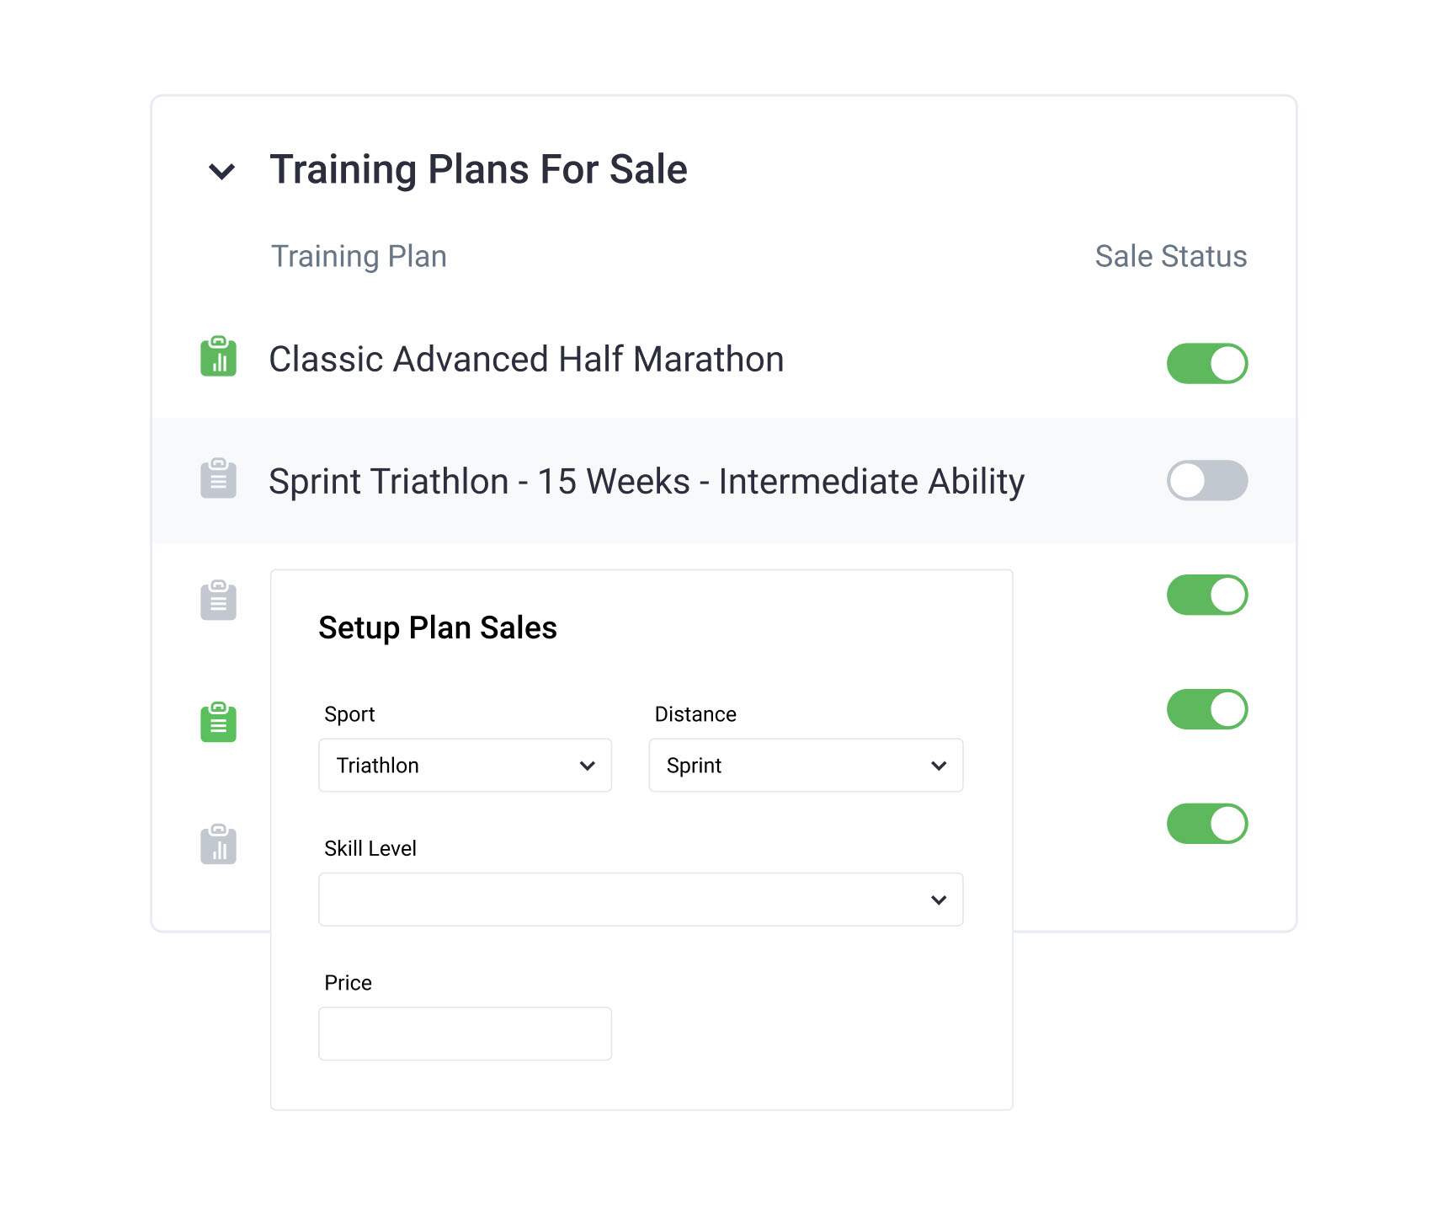Disable sale for Classic Advanced Half Marathon

[x=1206, y=363]
